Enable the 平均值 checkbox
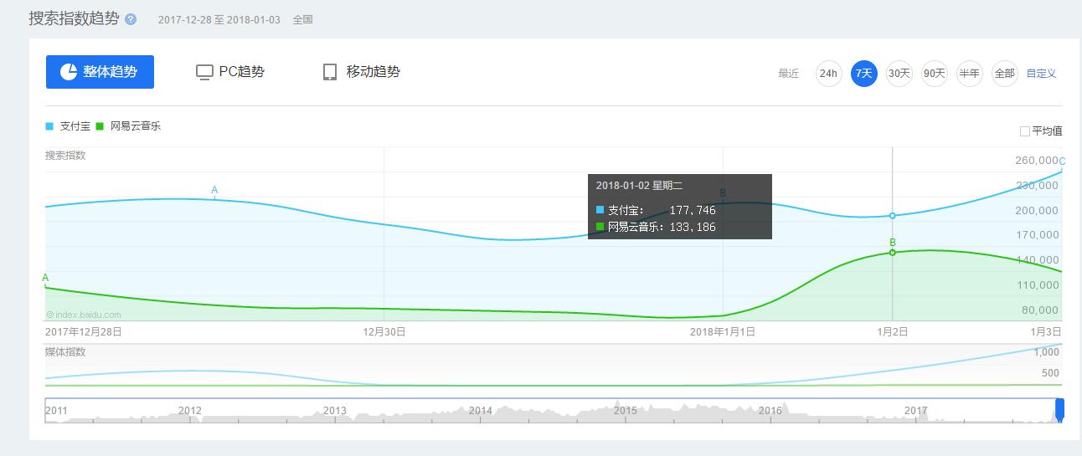1082x456 pixels. tap(1024, 131)
